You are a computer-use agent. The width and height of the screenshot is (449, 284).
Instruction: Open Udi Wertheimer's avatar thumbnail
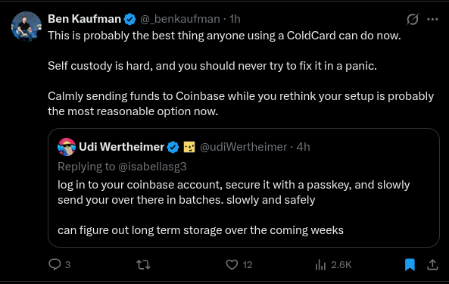pyautogui.click(x=67, y=147)
